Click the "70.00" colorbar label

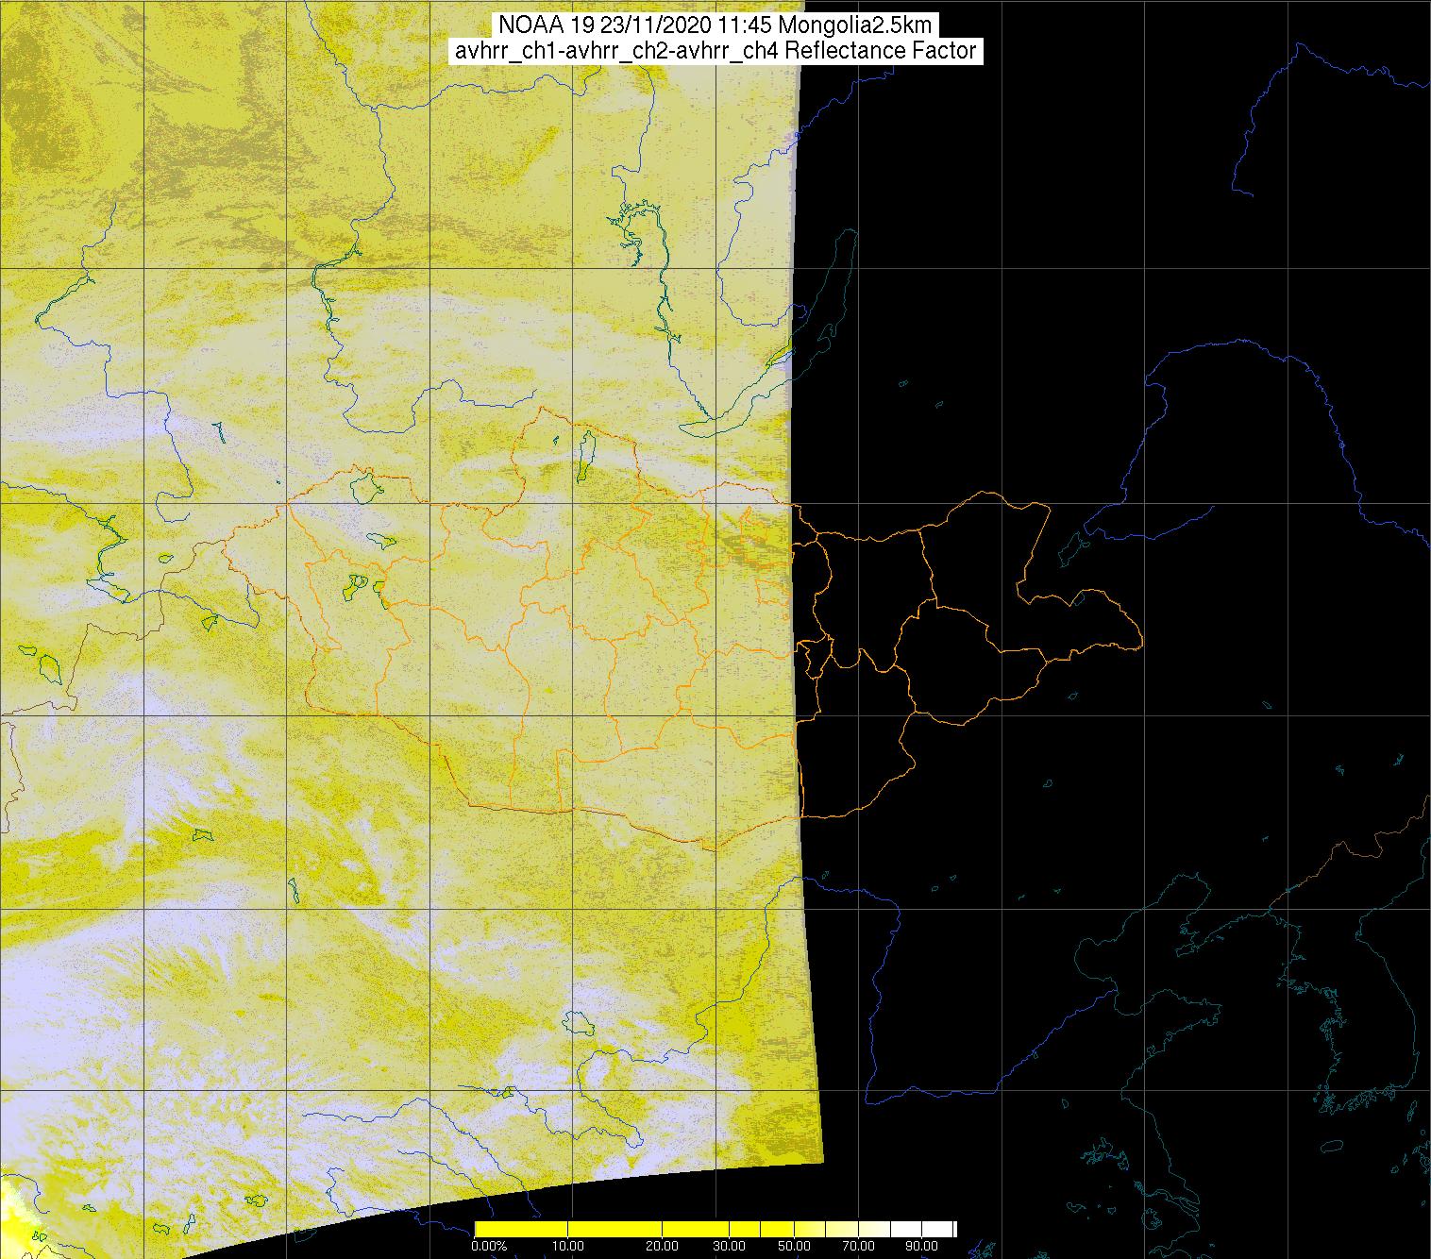point(858,1246)
